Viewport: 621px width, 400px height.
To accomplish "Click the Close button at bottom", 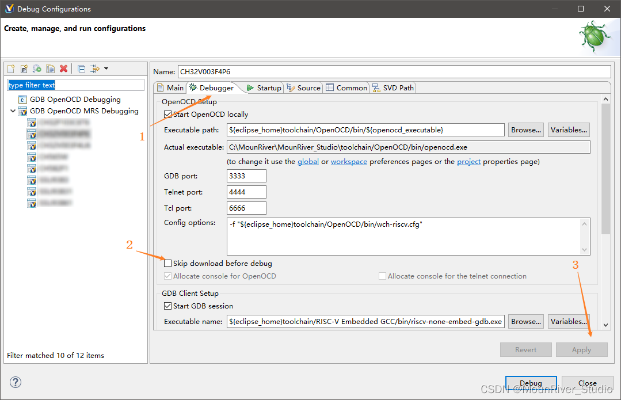I will click(588, 383).
